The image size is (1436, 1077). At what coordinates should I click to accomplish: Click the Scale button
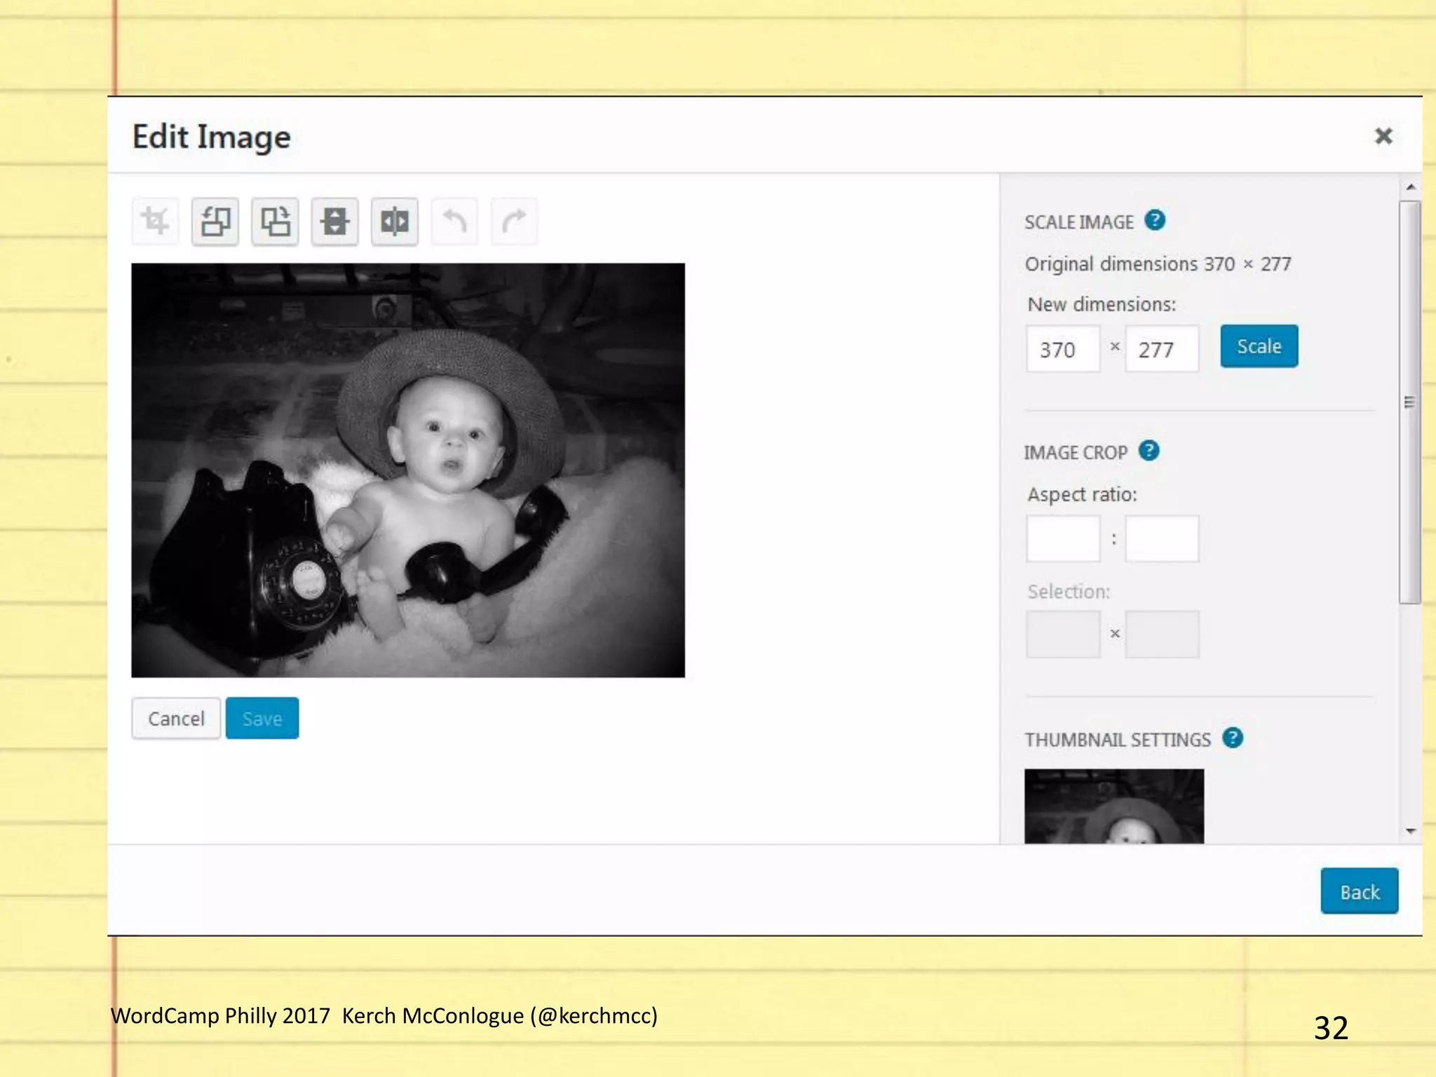(1259, 346)
